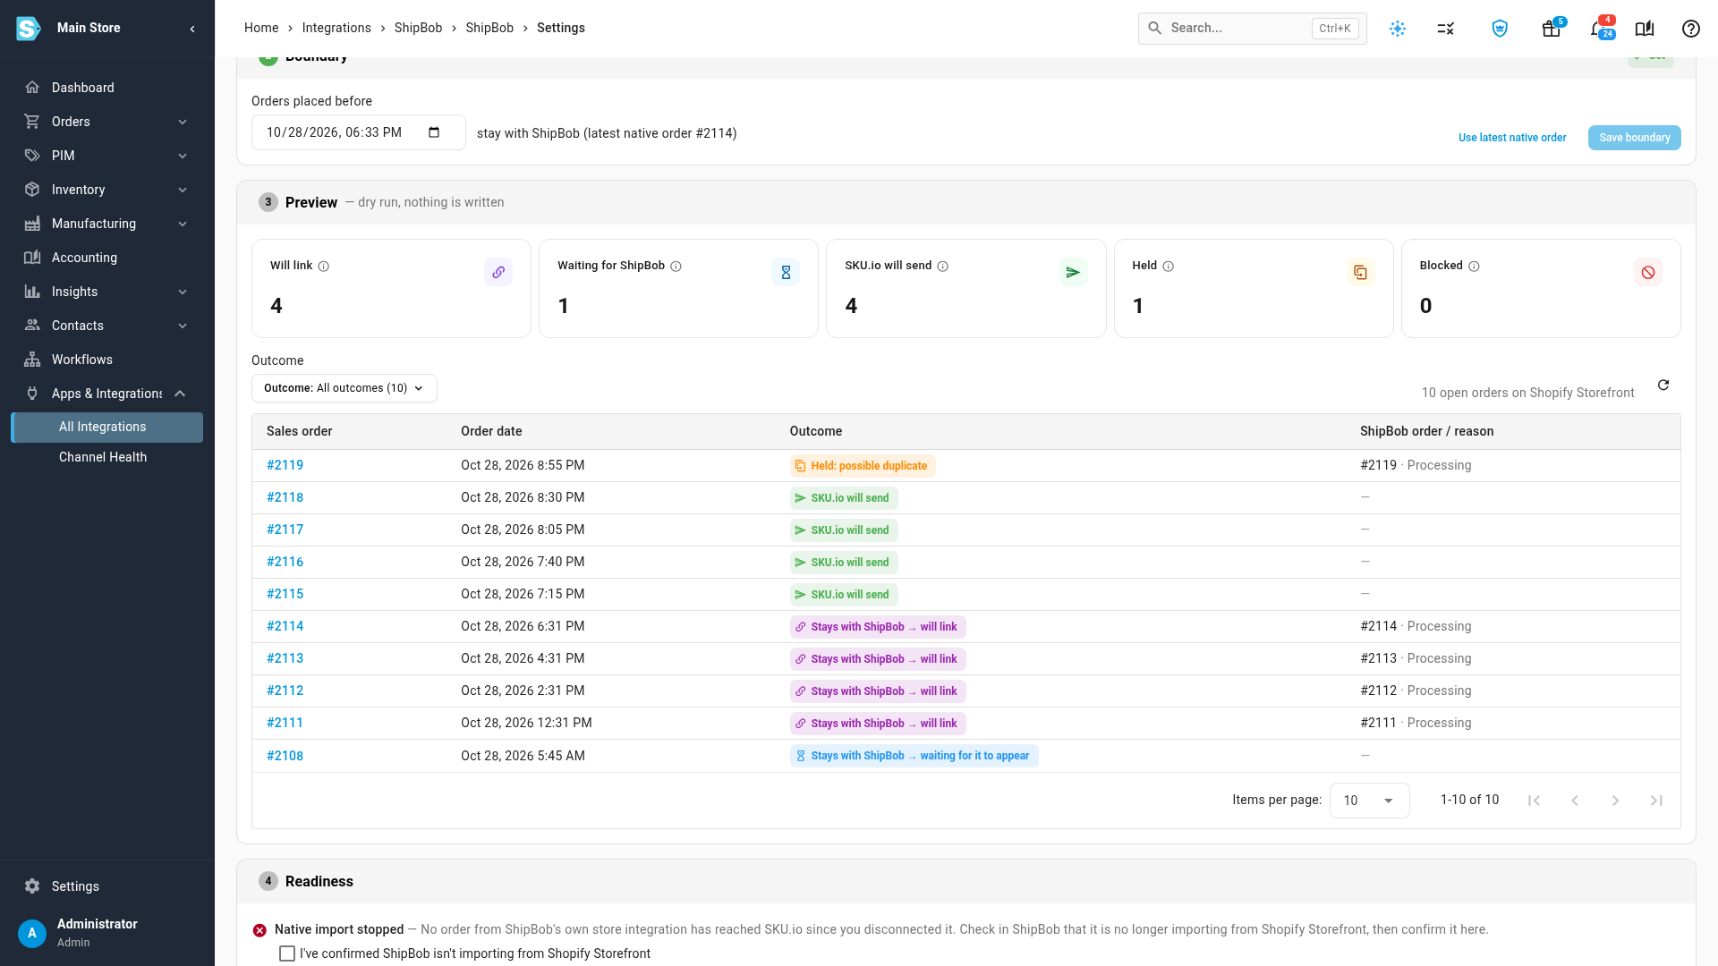Viewport: 1718px width, 966px height.
Task: Click the Orders placed before date field
Action: tap(358, 132)
